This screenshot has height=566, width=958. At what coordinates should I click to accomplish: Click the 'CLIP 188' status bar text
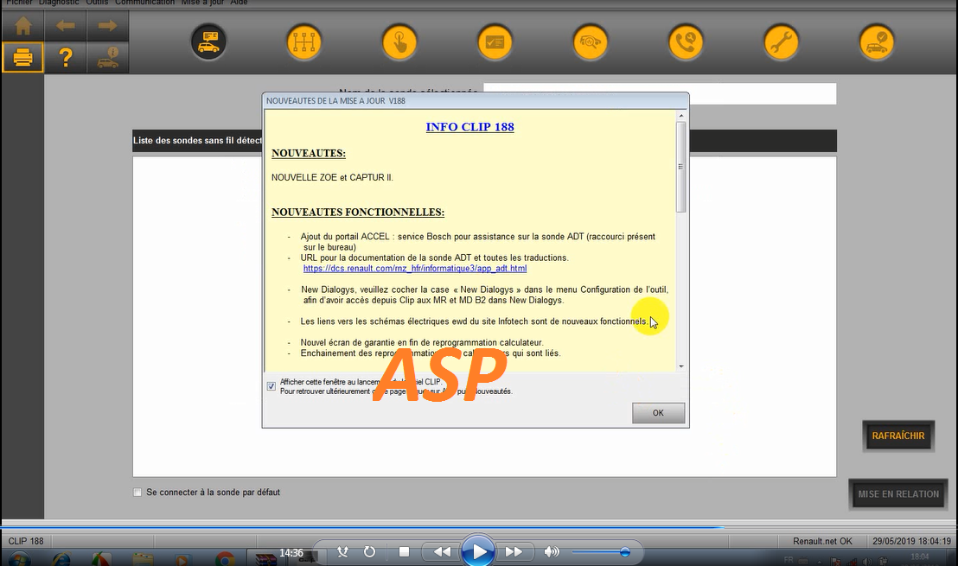[x=26, y=541]
